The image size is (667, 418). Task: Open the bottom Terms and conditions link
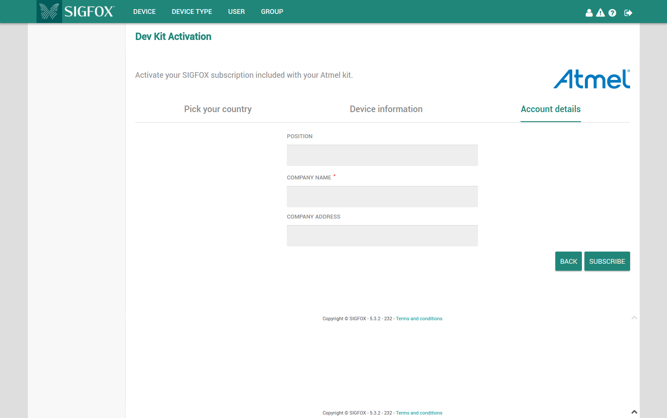click(419, 413)
